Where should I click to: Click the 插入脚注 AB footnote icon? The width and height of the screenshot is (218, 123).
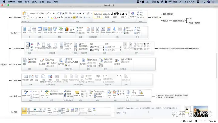point(41,61)
